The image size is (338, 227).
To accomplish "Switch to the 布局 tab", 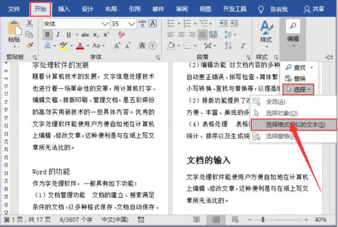I will [x=111, y=9].
